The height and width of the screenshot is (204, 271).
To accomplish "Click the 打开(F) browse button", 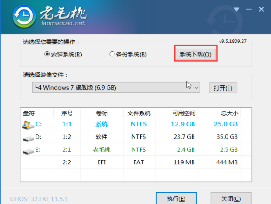I will pos(223,88).
